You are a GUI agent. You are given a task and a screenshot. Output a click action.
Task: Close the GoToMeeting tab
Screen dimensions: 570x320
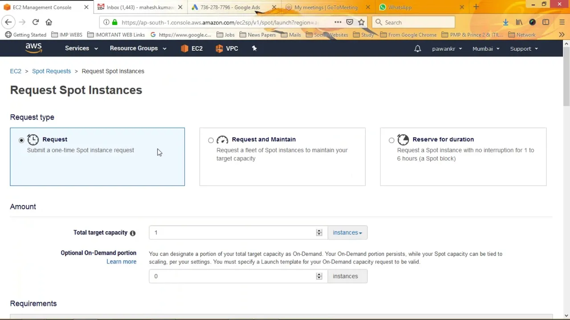(x=368, y=7)
